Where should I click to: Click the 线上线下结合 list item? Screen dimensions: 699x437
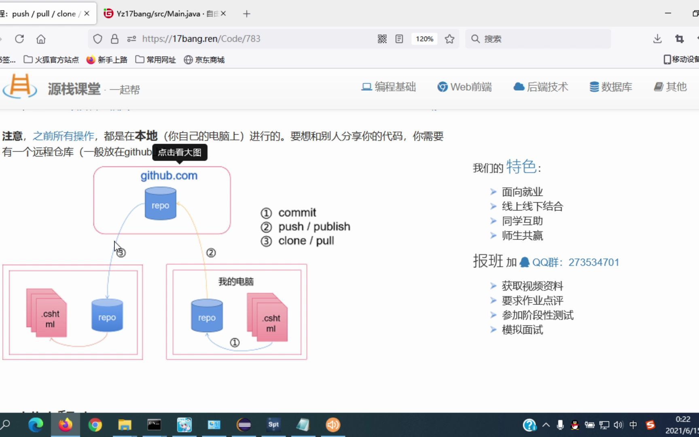pyautogui.click(x=532, y=206)
